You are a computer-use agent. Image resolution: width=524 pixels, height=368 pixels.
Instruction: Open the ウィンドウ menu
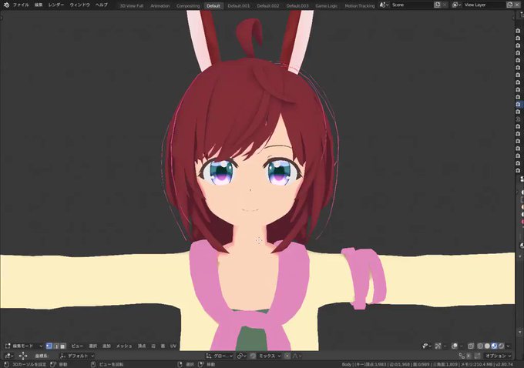pyautogui.click(x=80, y=5)
